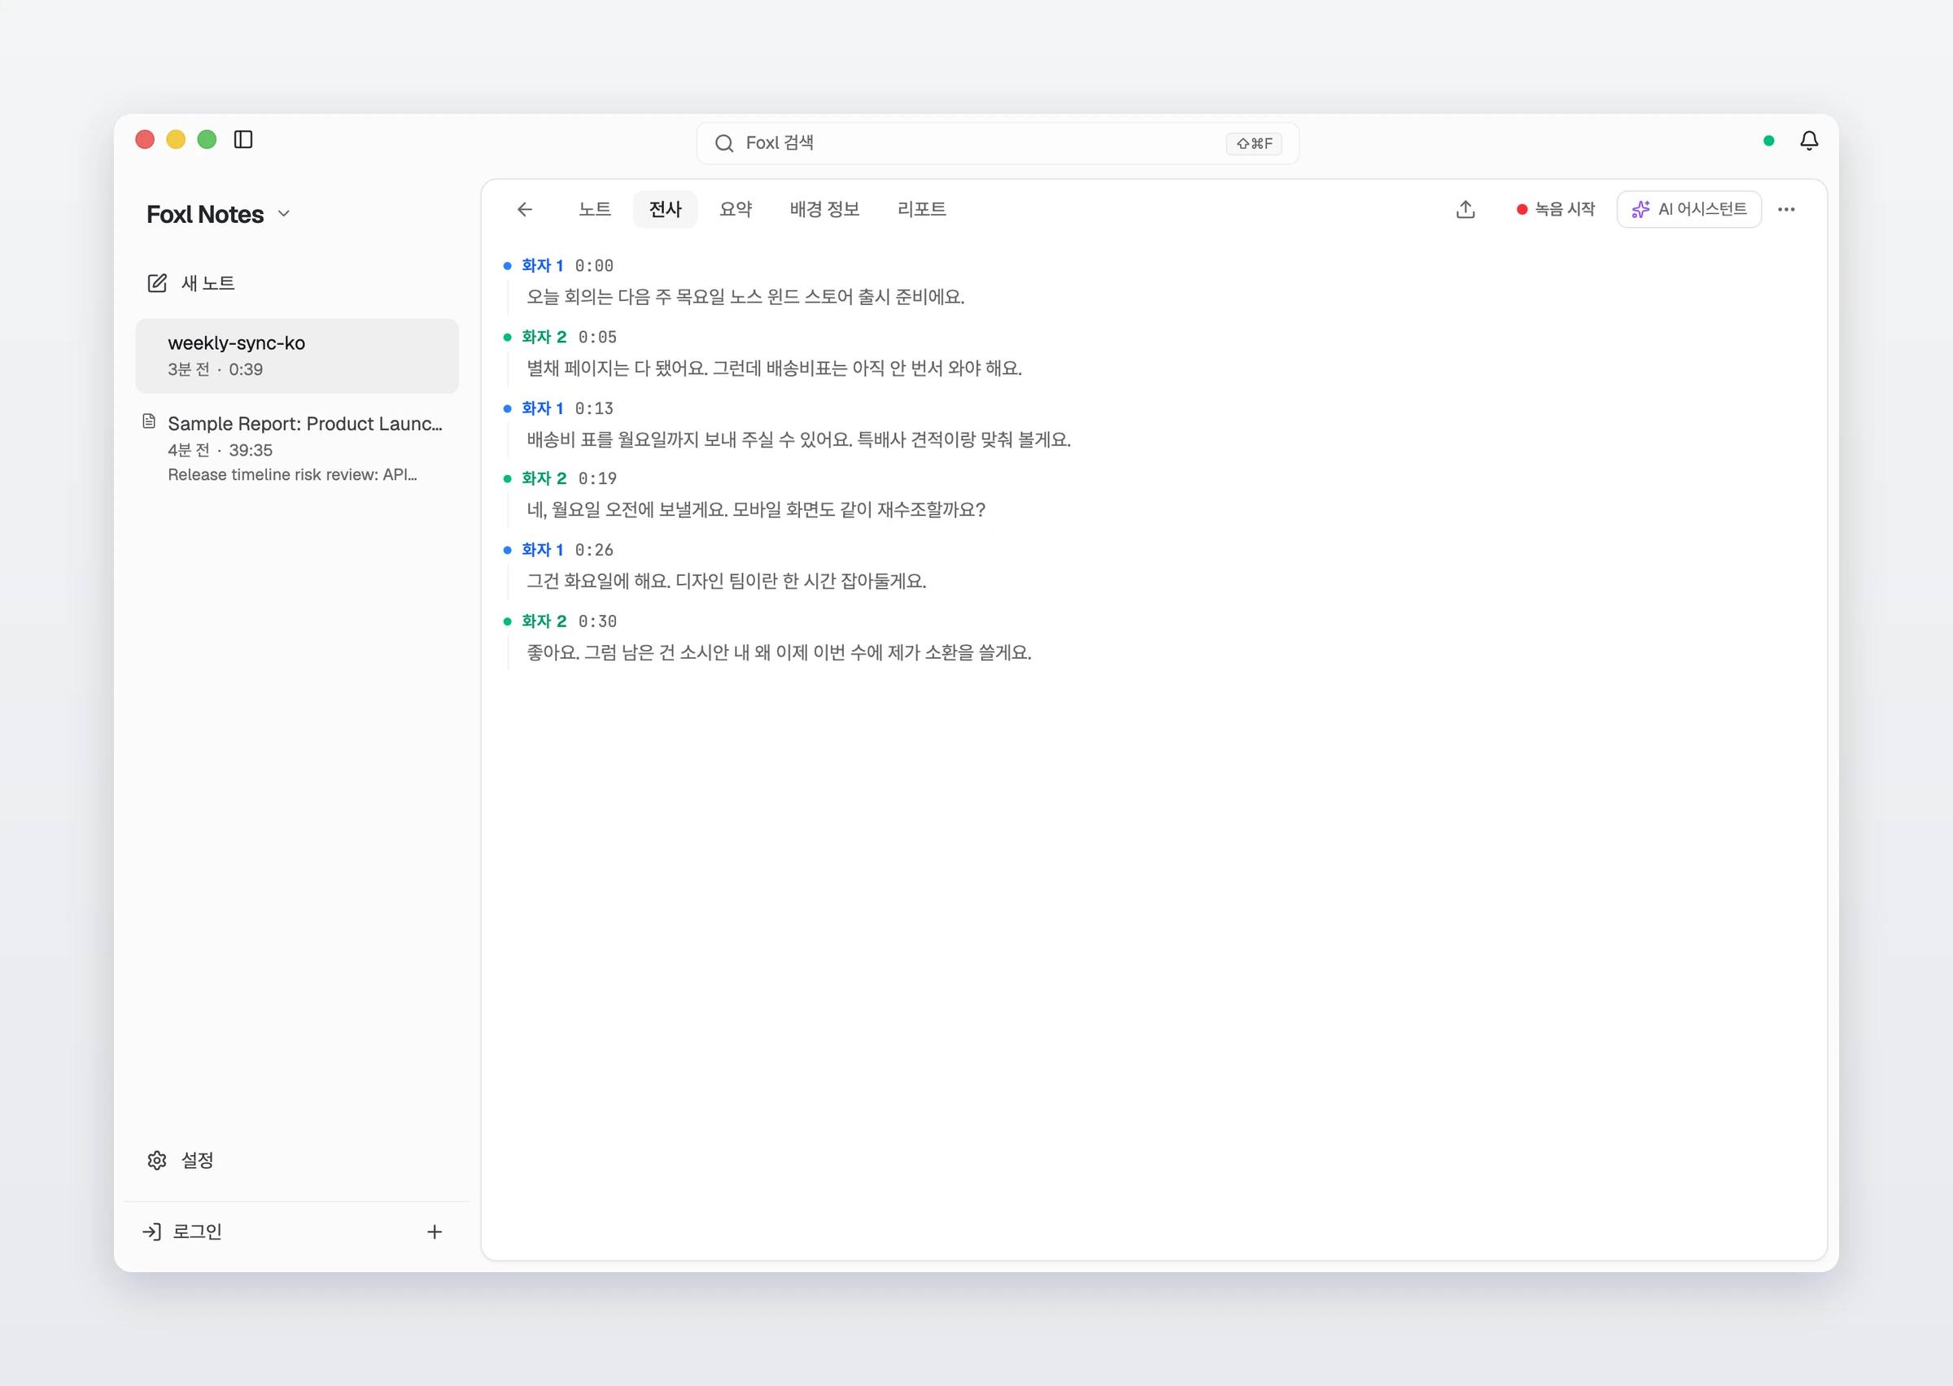Image resolution: width=1953 pixels, height=1386 pixels.
Task: Toggle the sidebar panel icon
Action: (x=243, y=139)
